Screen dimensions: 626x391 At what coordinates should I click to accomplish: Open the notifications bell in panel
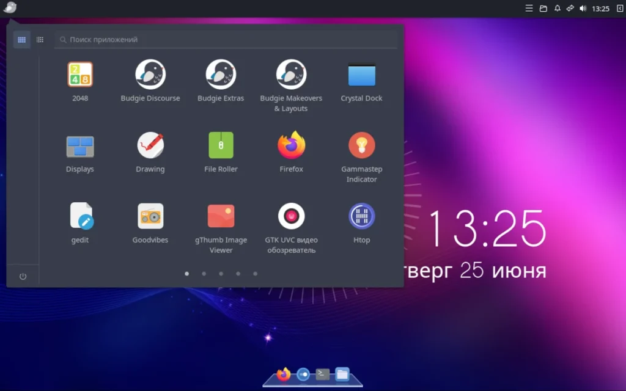pyautogui.click(x=558, y=9)
